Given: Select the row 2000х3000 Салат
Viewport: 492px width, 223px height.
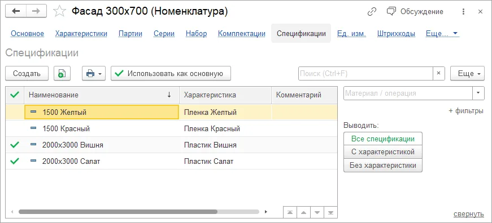Looking at the screenshot, I should 171,162.
